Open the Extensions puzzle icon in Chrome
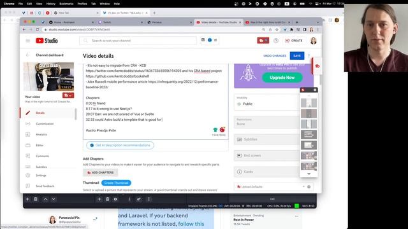This screenshot has height=229, width=408. [x=291, y=30]
